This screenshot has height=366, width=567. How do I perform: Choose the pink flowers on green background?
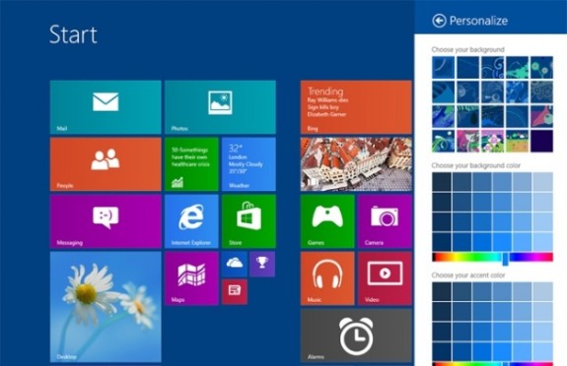coord(492,141)
